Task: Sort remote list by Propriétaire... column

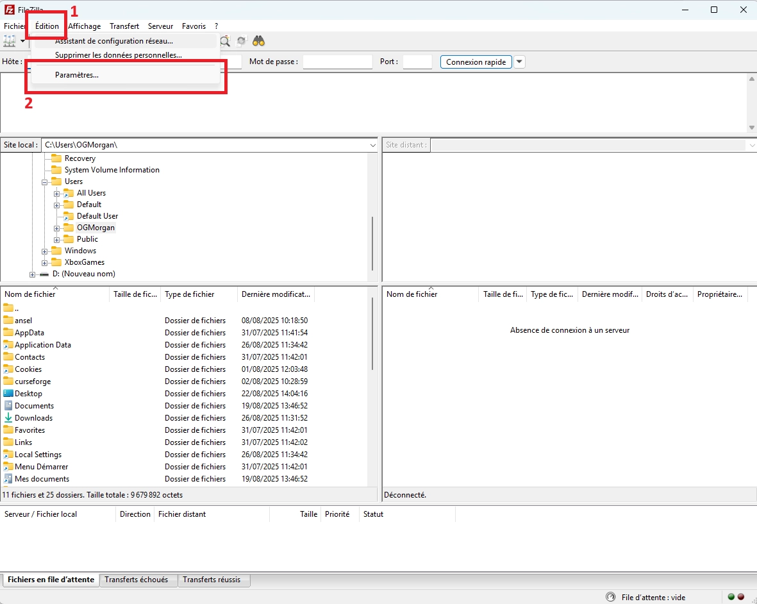Action: pyautogui.click(x=720, y=294)
